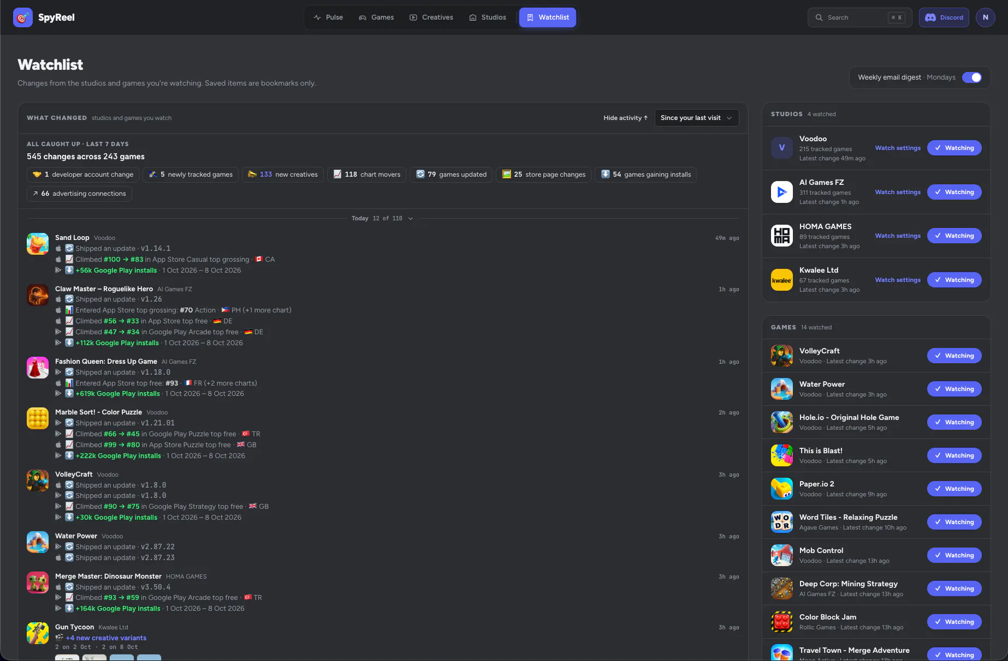
Task: Unwatch the Water Power game
Action: (x=954, y=389)
